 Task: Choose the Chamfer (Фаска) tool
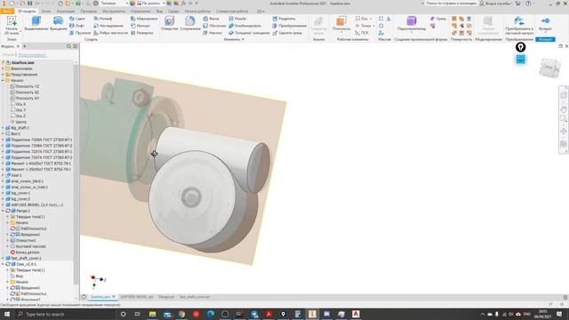click(x=212, y=19)
